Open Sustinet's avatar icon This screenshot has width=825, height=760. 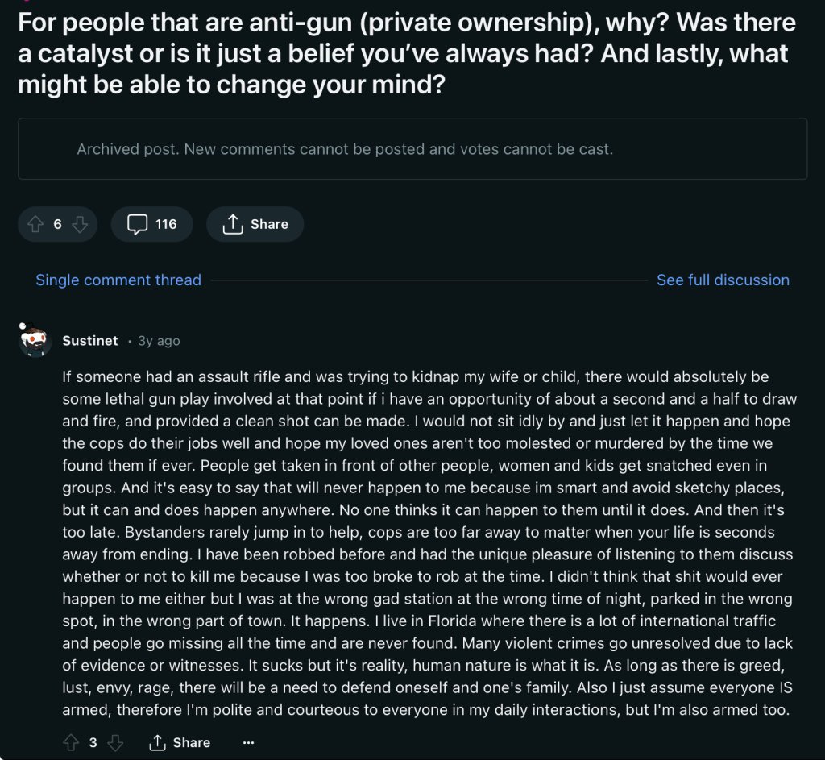35,341
